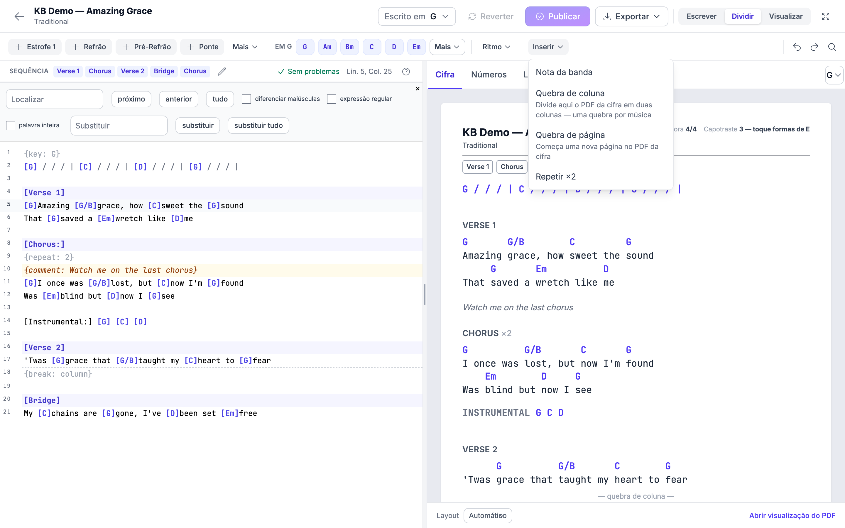The width and height of the screenshot is (845, 528).
Task: Open search with the magnifier icon
Action: pos(832,47)
